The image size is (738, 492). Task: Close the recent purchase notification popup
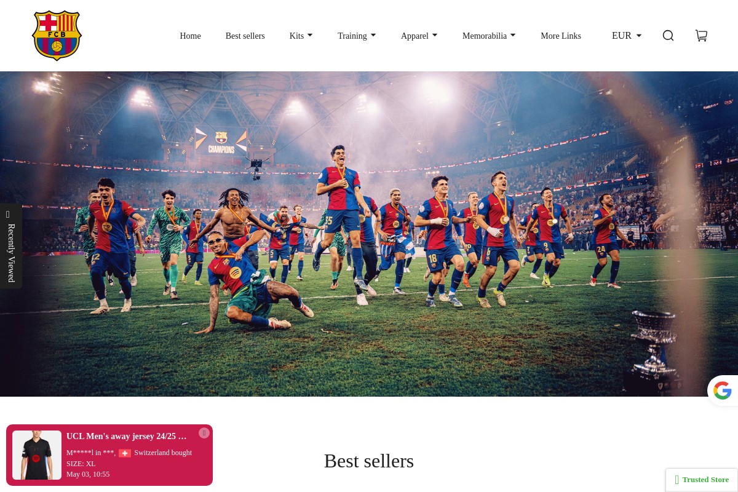coord(204,433)
